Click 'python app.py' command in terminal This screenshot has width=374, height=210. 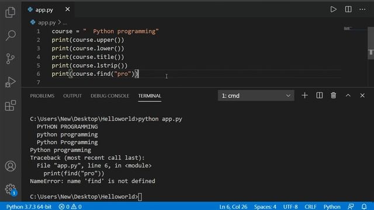tap(160, 119)
